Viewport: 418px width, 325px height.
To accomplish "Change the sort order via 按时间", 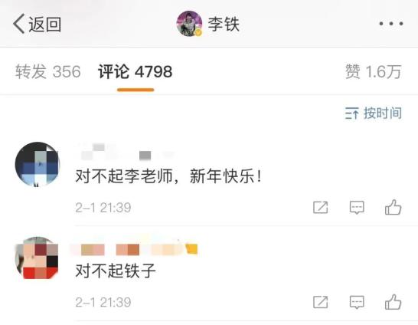I will tap(374, 113).
